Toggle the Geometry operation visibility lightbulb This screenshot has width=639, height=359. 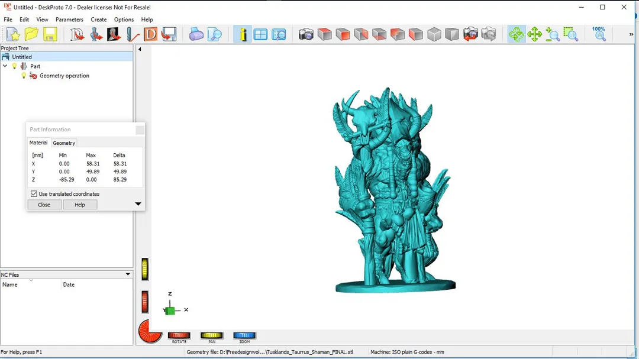pos(24,76)
